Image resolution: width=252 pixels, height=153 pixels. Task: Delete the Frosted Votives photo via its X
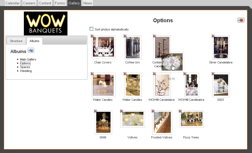click(153, 111)
